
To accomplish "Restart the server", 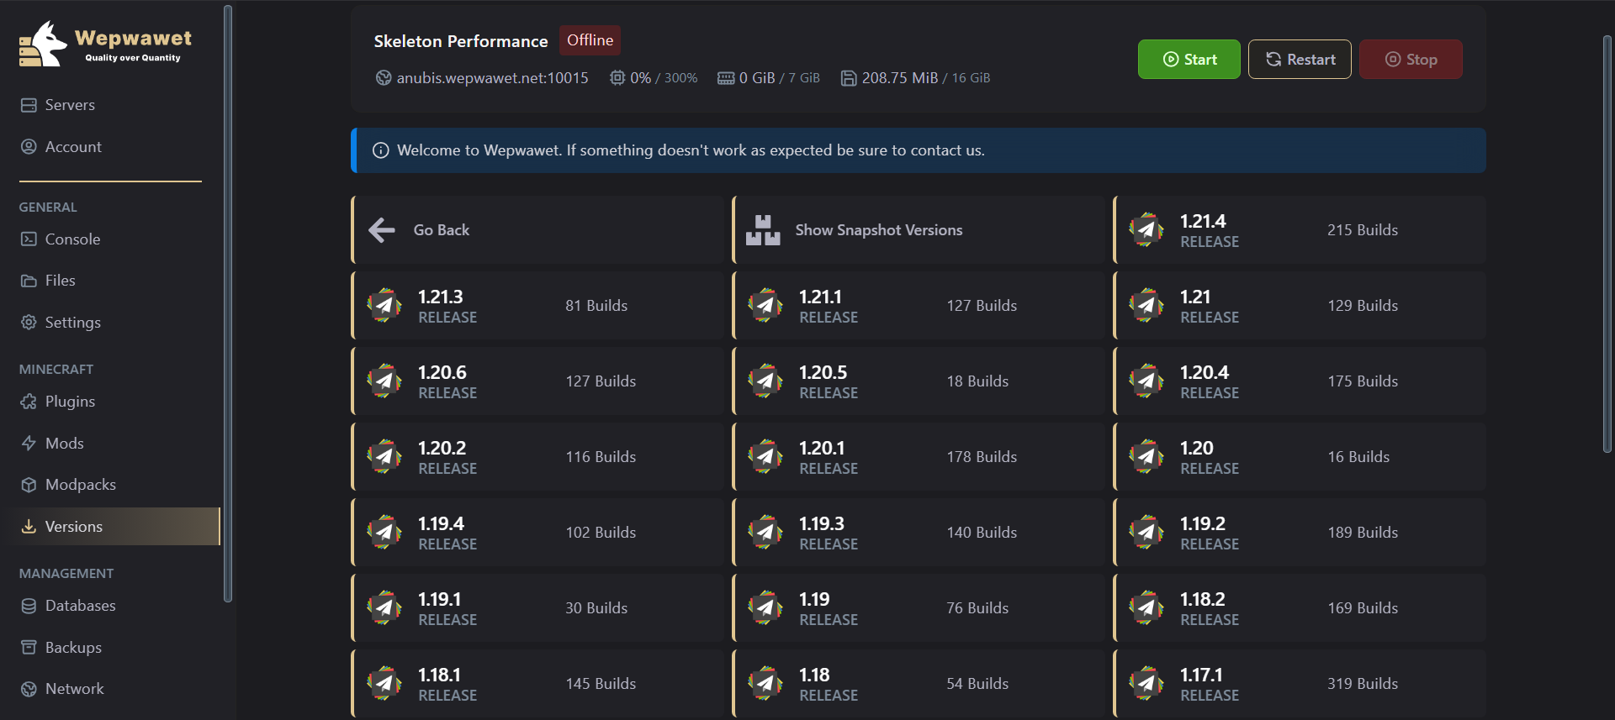I will click(x=1300, y=60).
